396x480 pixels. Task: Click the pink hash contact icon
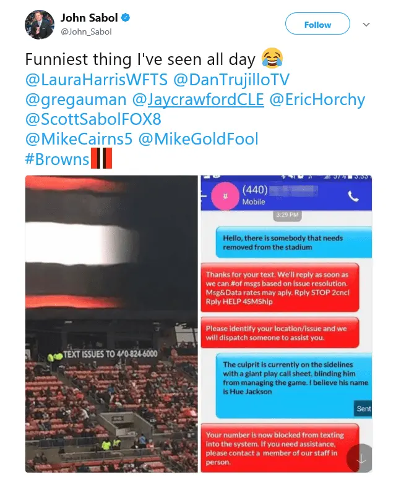(225, 196)
